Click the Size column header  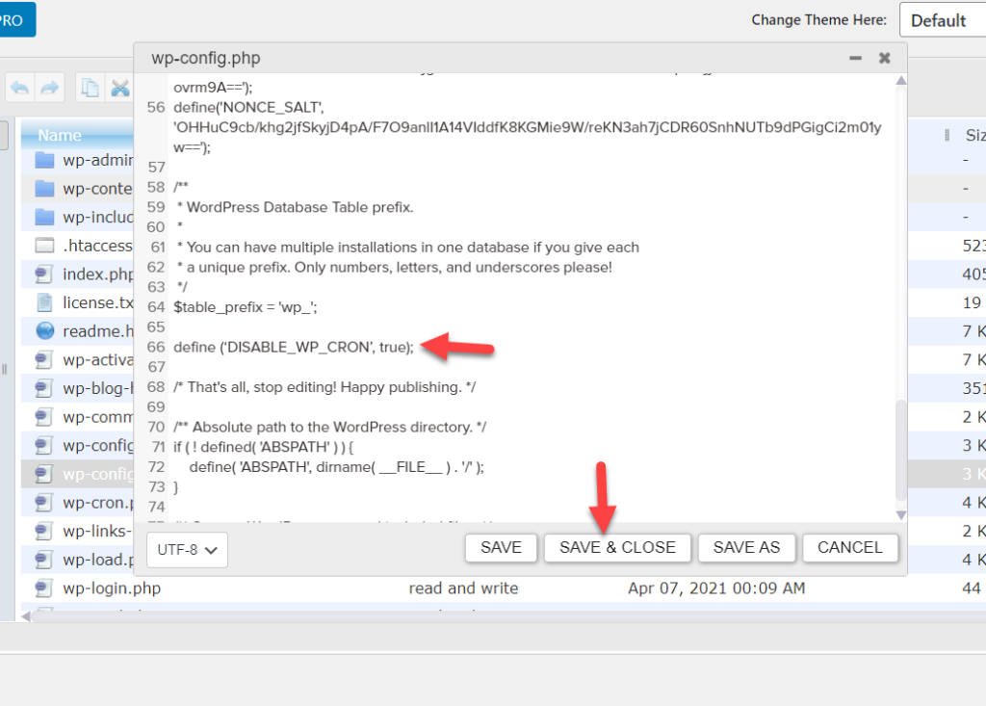(x=975, y=135)
